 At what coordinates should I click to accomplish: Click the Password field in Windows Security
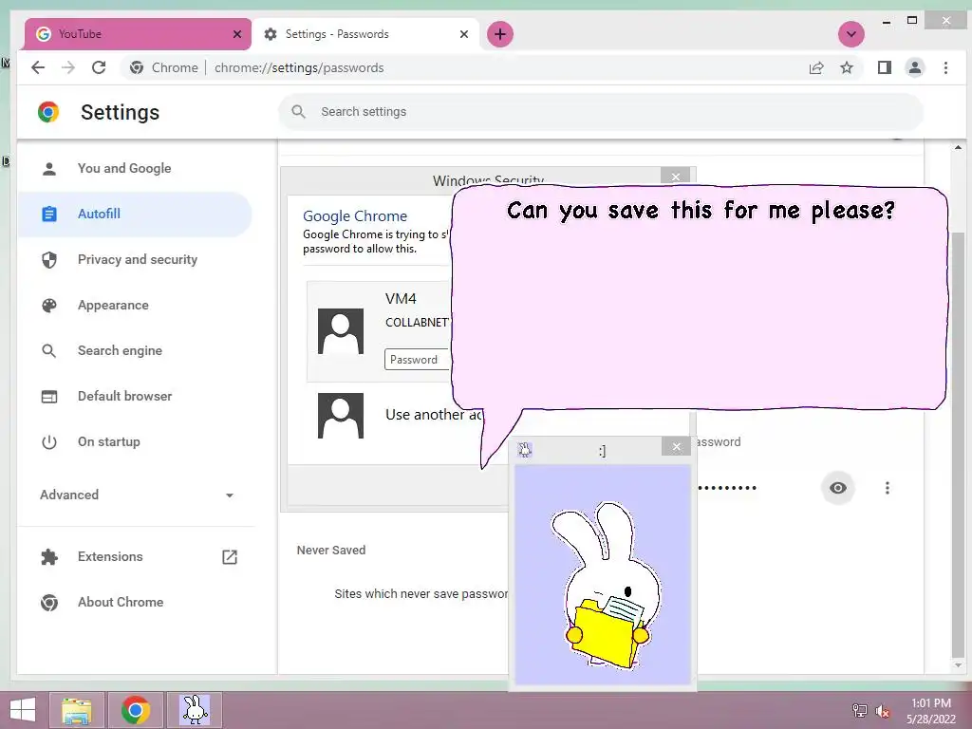click(418, 360)
